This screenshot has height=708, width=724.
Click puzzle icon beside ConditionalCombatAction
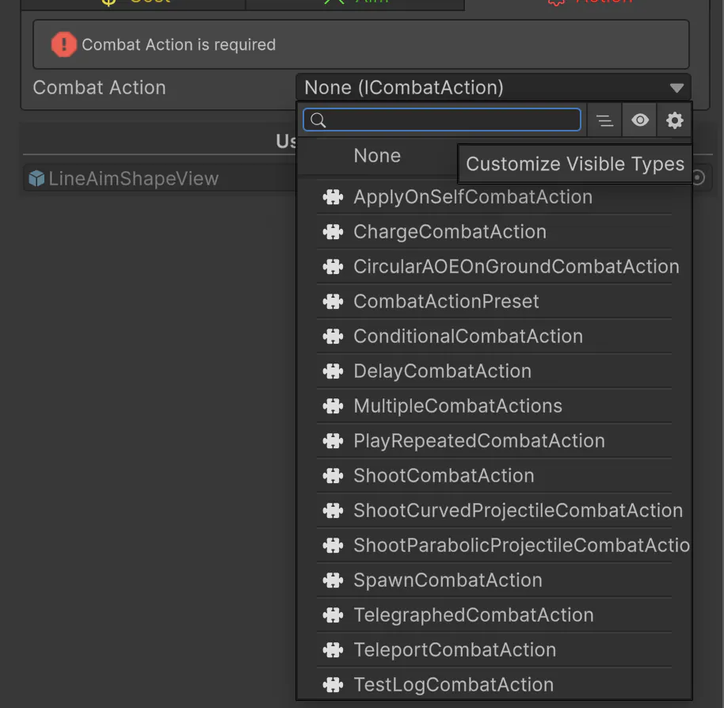coord(333,337)
